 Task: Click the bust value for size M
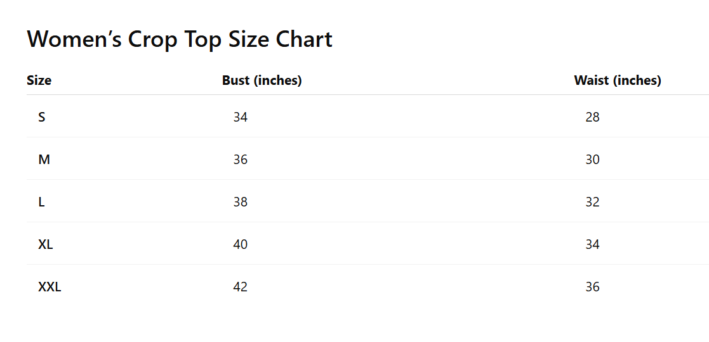point(240,160)
